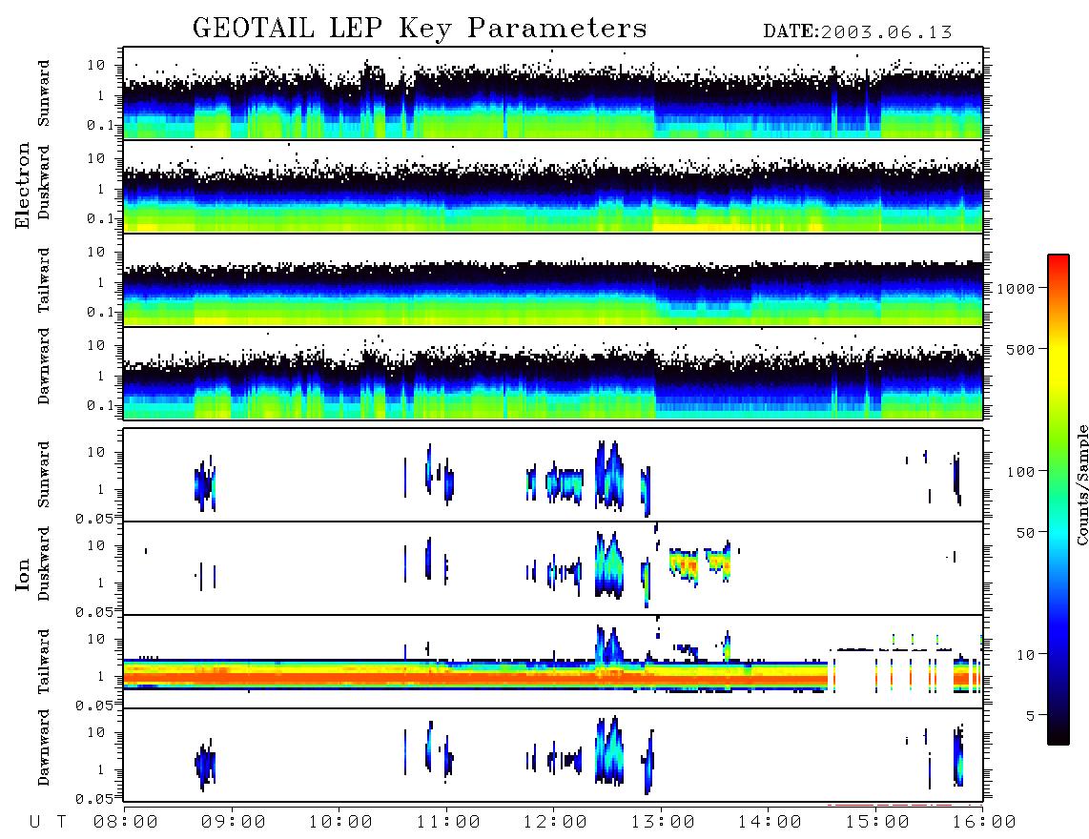Select the Electron "Tailward" panel label

pyautogui.click(x=44, y=280)
